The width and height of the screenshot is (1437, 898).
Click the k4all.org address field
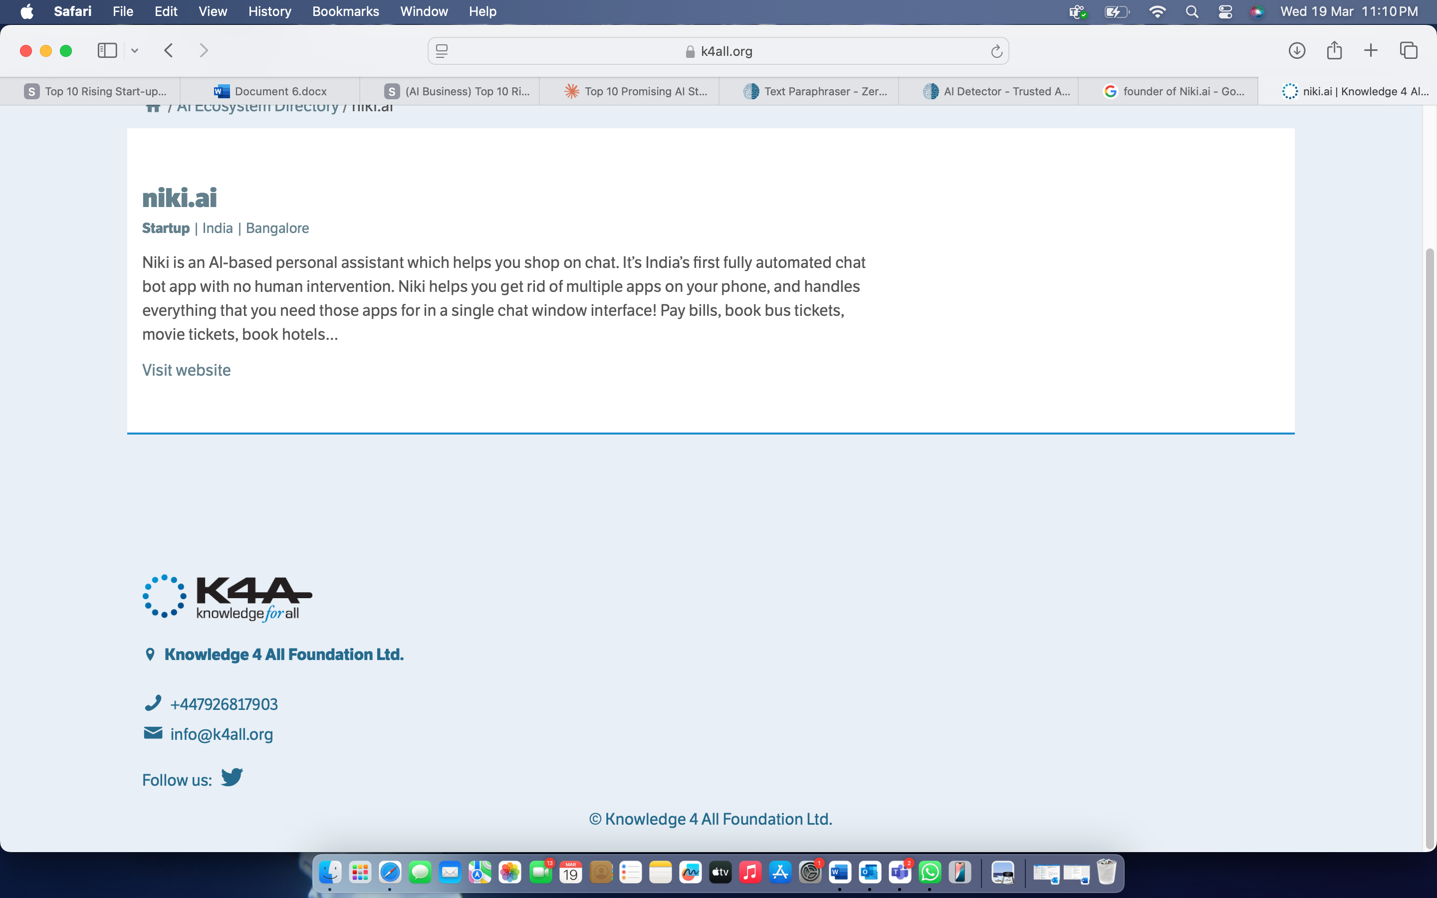point(718,51)
